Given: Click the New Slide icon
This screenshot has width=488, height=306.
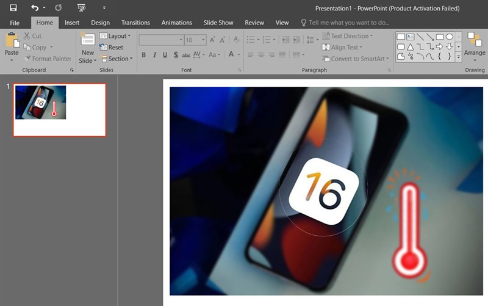Looking at the screenshot, I should click(x=87, y=40).
